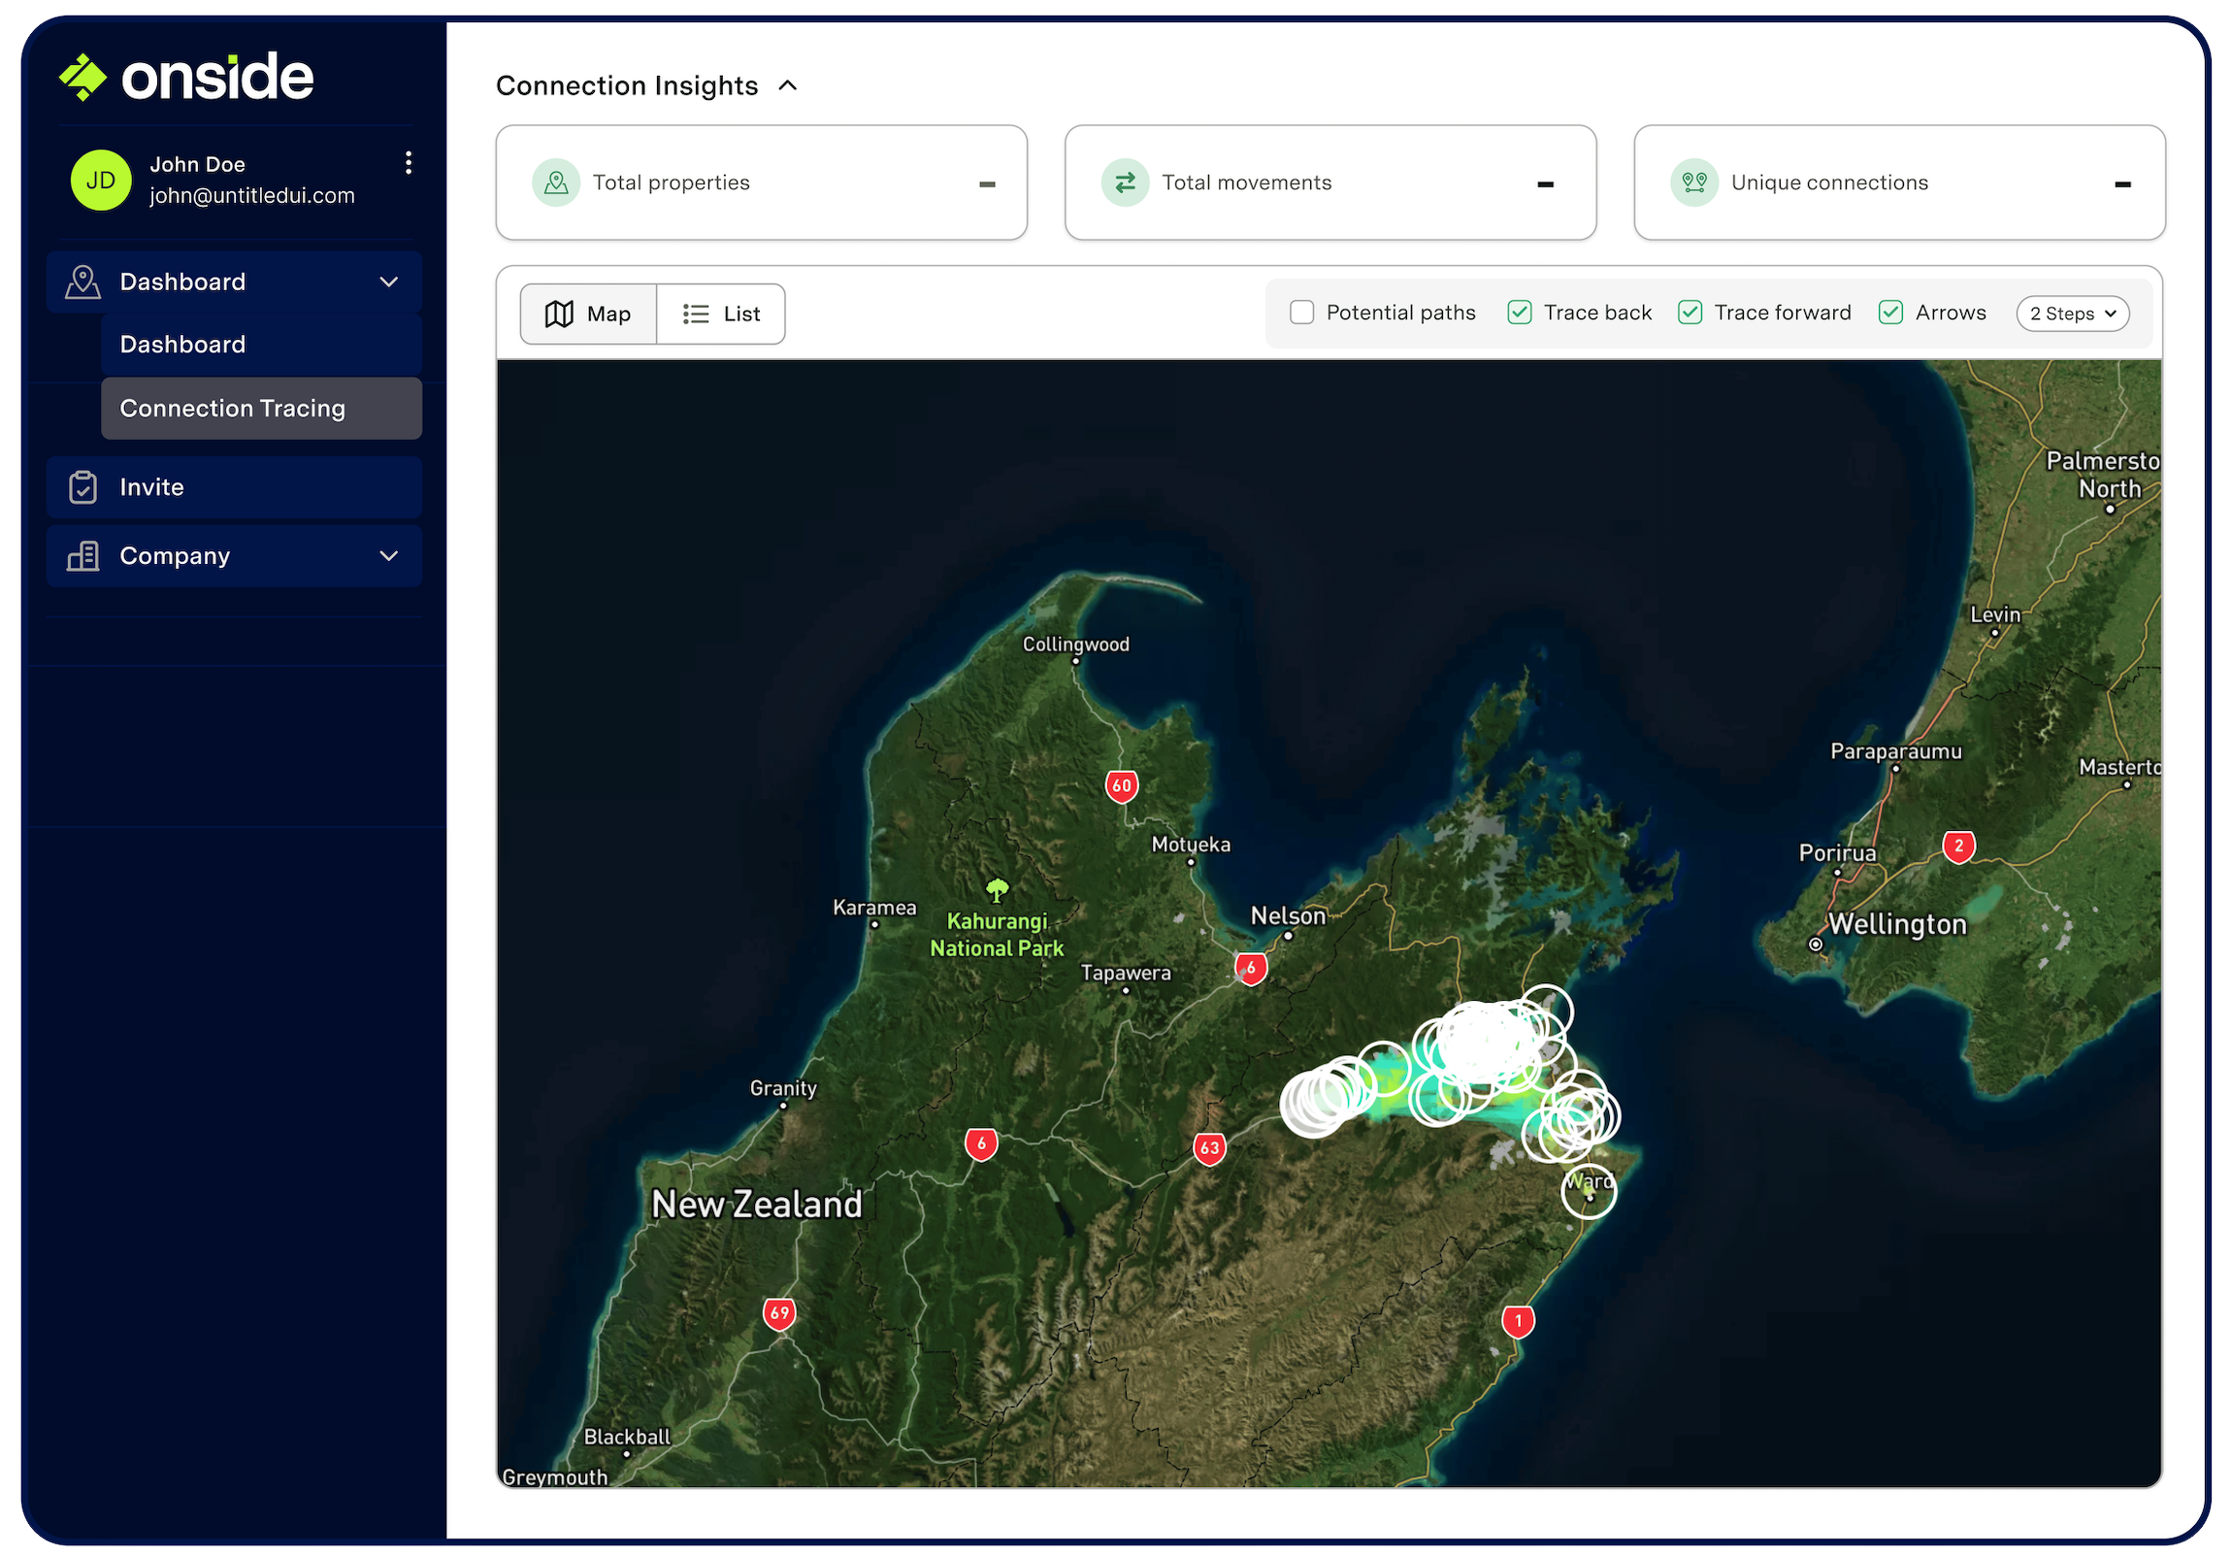Disable the Arrows checkbox
Image resolution: width=2232 pixels, height=1557 pixels.
coord(1890,313)
